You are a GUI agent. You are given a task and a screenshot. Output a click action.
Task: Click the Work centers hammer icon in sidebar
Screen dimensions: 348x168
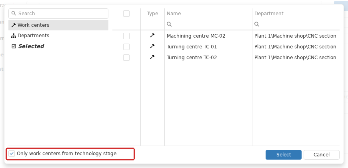14,25
